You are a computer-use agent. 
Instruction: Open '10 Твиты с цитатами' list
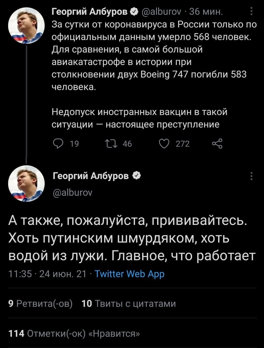(x=129, y=304)
